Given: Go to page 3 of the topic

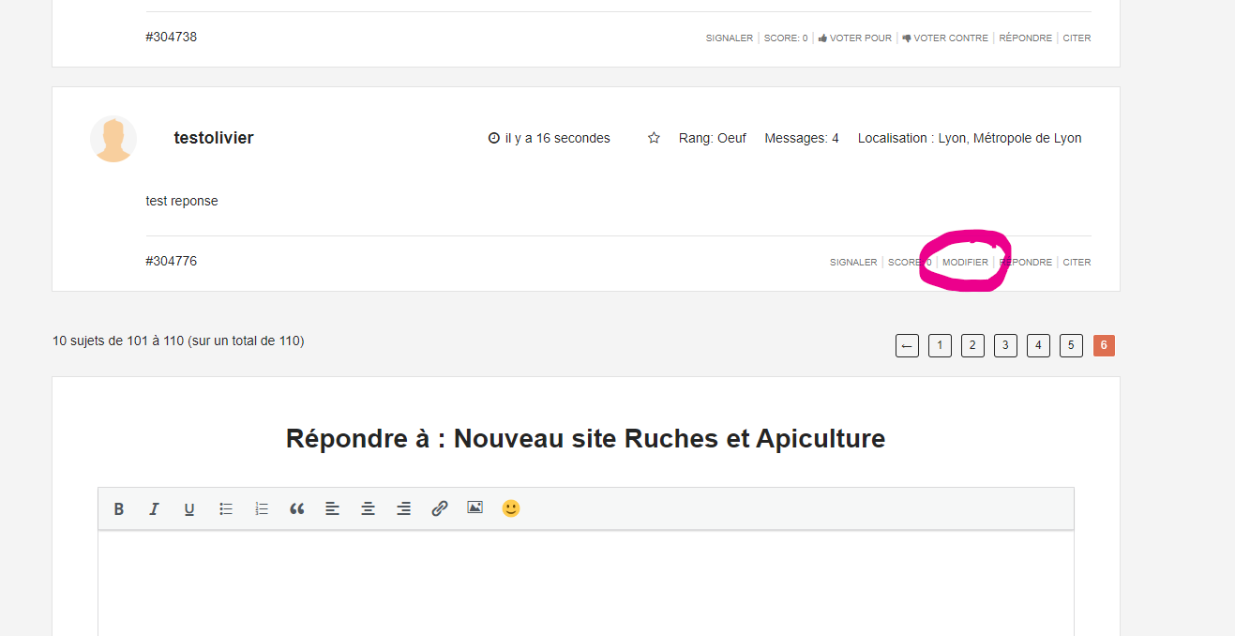Looking at the screenshot, I should point(1005,345).
